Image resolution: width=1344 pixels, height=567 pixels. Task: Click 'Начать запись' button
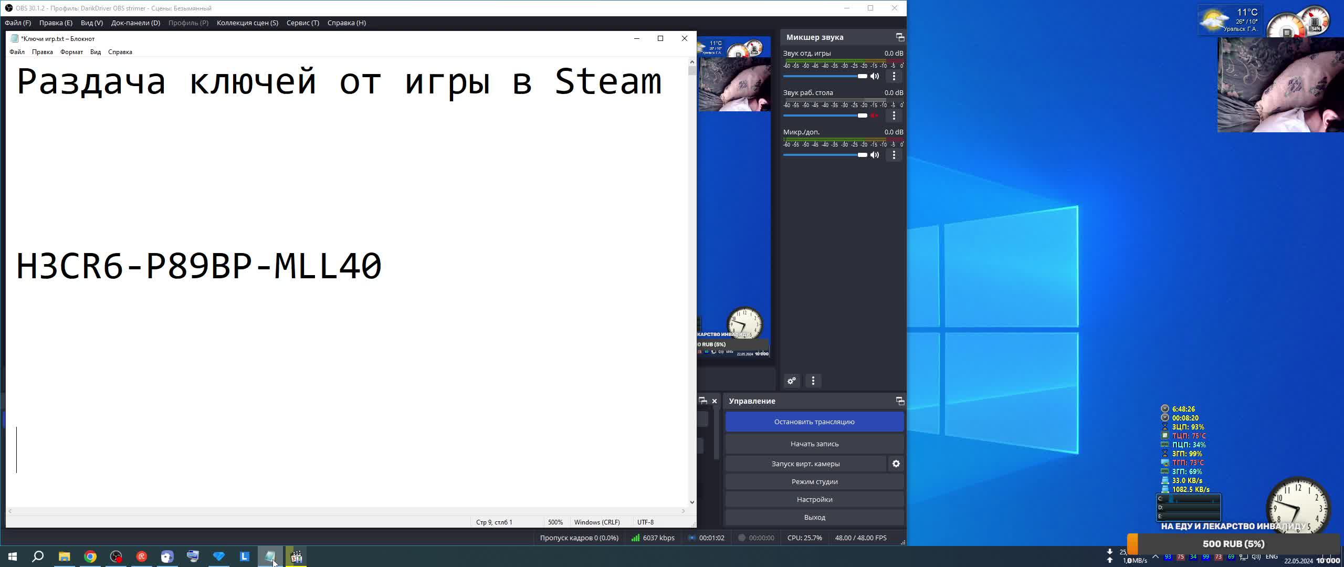coord(814,444)
